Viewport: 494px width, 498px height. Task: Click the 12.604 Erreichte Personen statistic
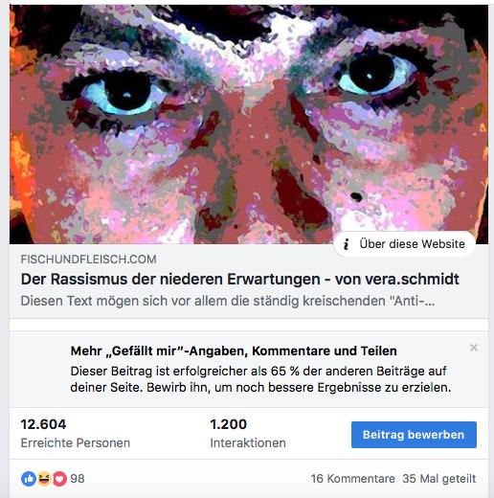pos(76,433)
